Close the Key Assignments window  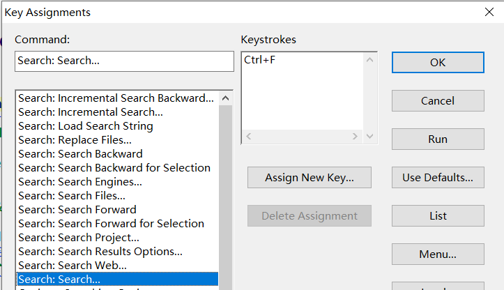coord(489,13)
